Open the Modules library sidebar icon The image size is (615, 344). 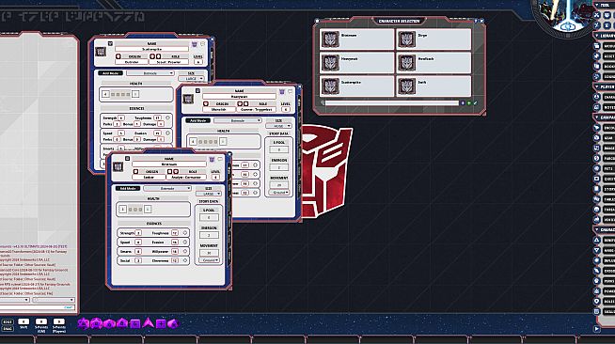[x=597, y=46]
